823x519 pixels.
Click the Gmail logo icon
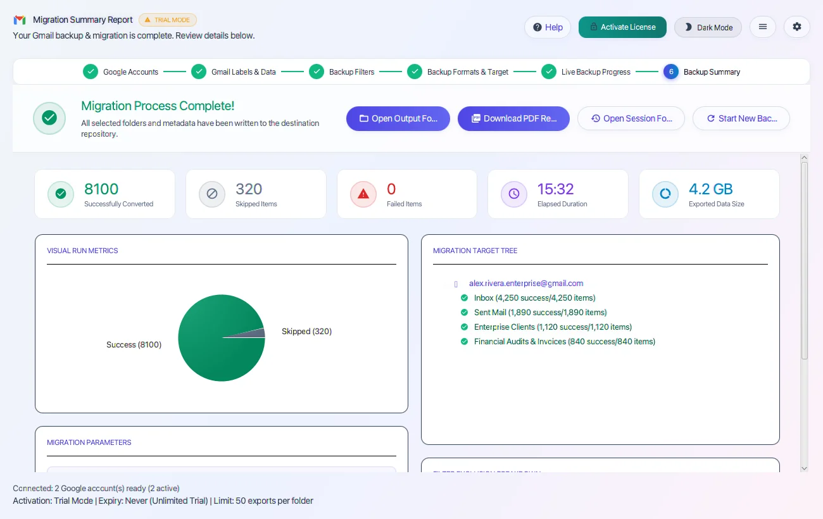[20, 20]
